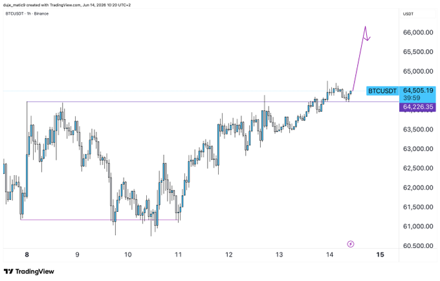Click the TradingView logo
Screen dimensions: 440x281
tap(29, 271)
